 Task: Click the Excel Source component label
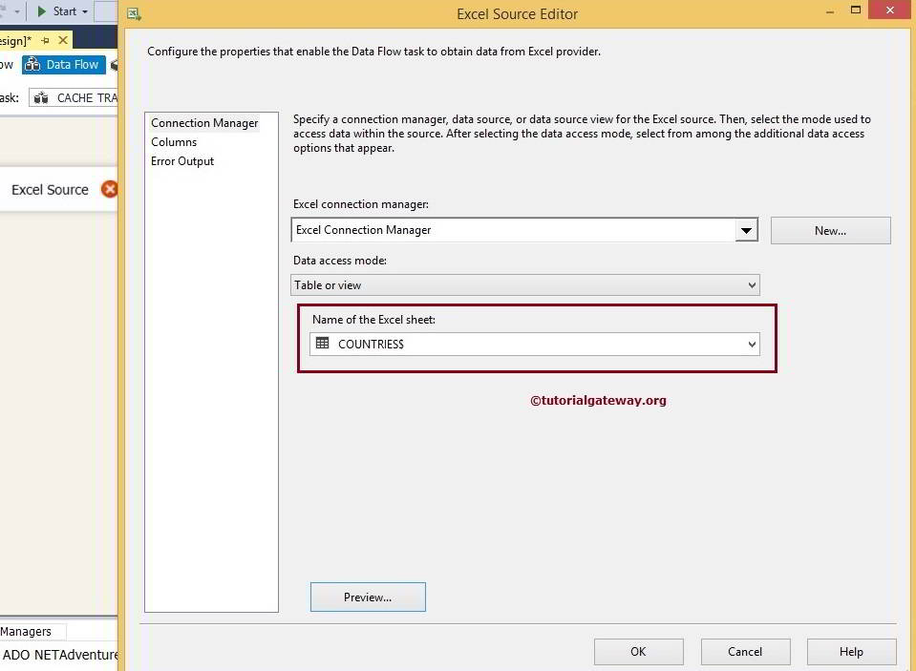(x=49, y=189)
